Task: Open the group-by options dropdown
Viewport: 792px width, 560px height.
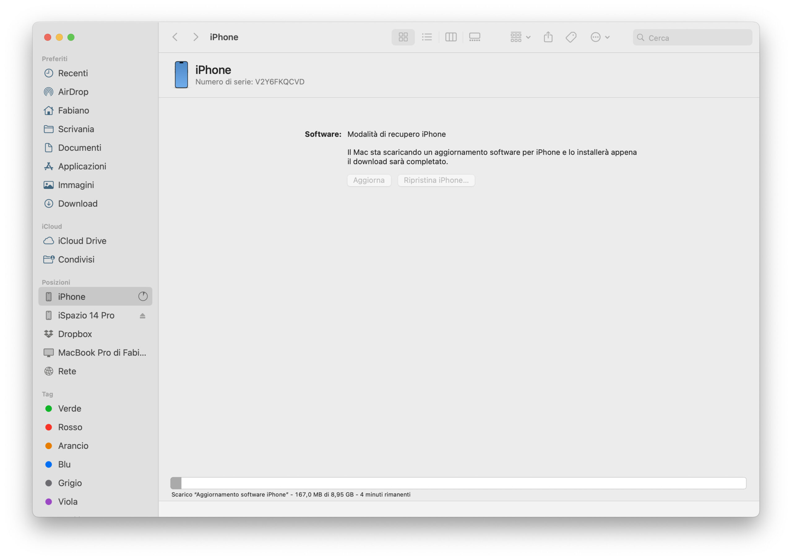Action: tap(521, 37)
